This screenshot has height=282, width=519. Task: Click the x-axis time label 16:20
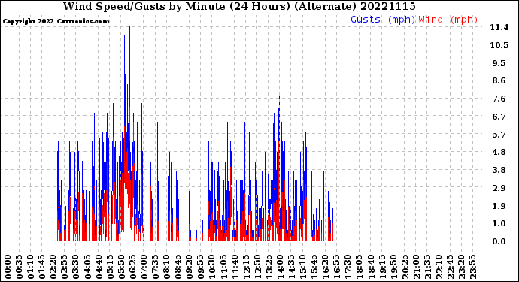(325, 267)
